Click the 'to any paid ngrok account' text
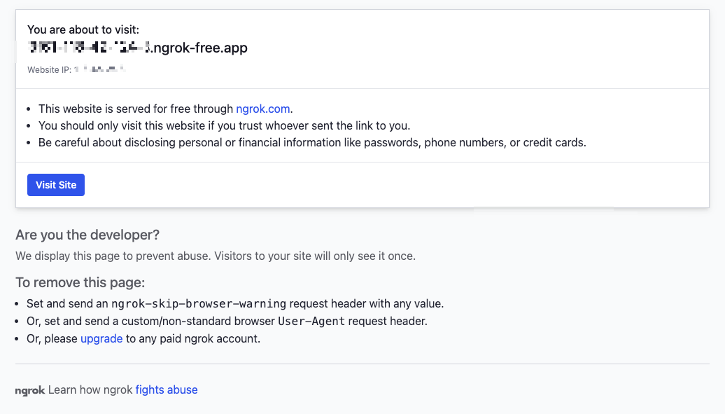The image size is (725, 414). point(193,338)
